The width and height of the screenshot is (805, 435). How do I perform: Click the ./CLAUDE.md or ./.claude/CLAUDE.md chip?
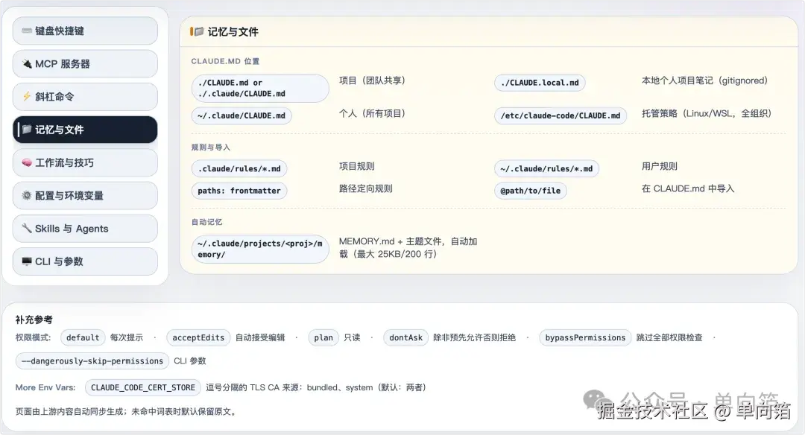260,88
